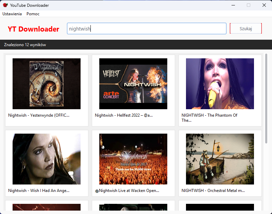Click the title 'Nightwish - Yesterwynde (OFFIC...'
The height and width of the screenshot is (214, 272).
click(x=39, y=115)
